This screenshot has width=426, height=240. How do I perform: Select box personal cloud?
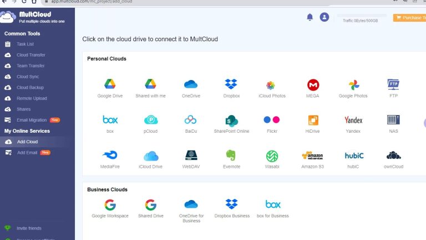pyautogui.click(x=110, y=124)
